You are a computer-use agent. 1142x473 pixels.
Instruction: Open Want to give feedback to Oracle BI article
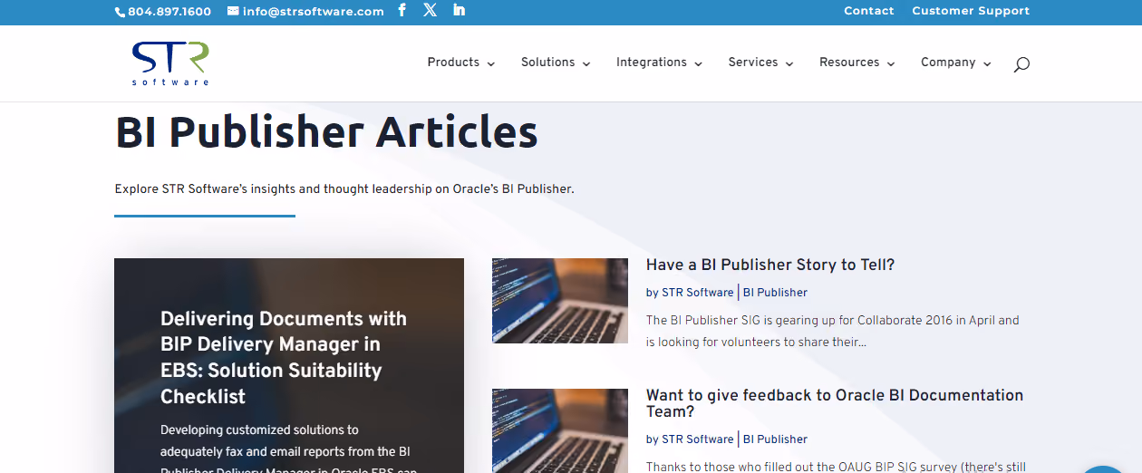tap(835, 403)
